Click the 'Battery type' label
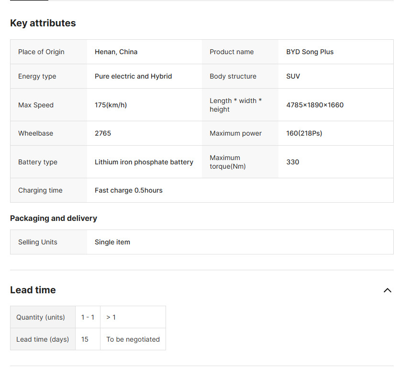 [x=38, y=162]
